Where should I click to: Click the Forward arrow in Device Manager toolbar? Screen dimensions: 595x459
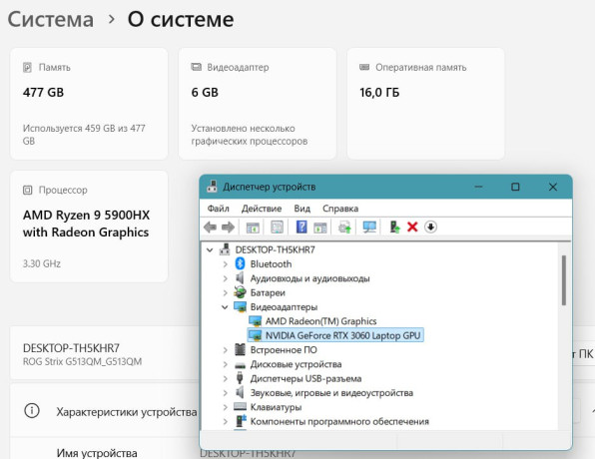[x=228, y=228]
